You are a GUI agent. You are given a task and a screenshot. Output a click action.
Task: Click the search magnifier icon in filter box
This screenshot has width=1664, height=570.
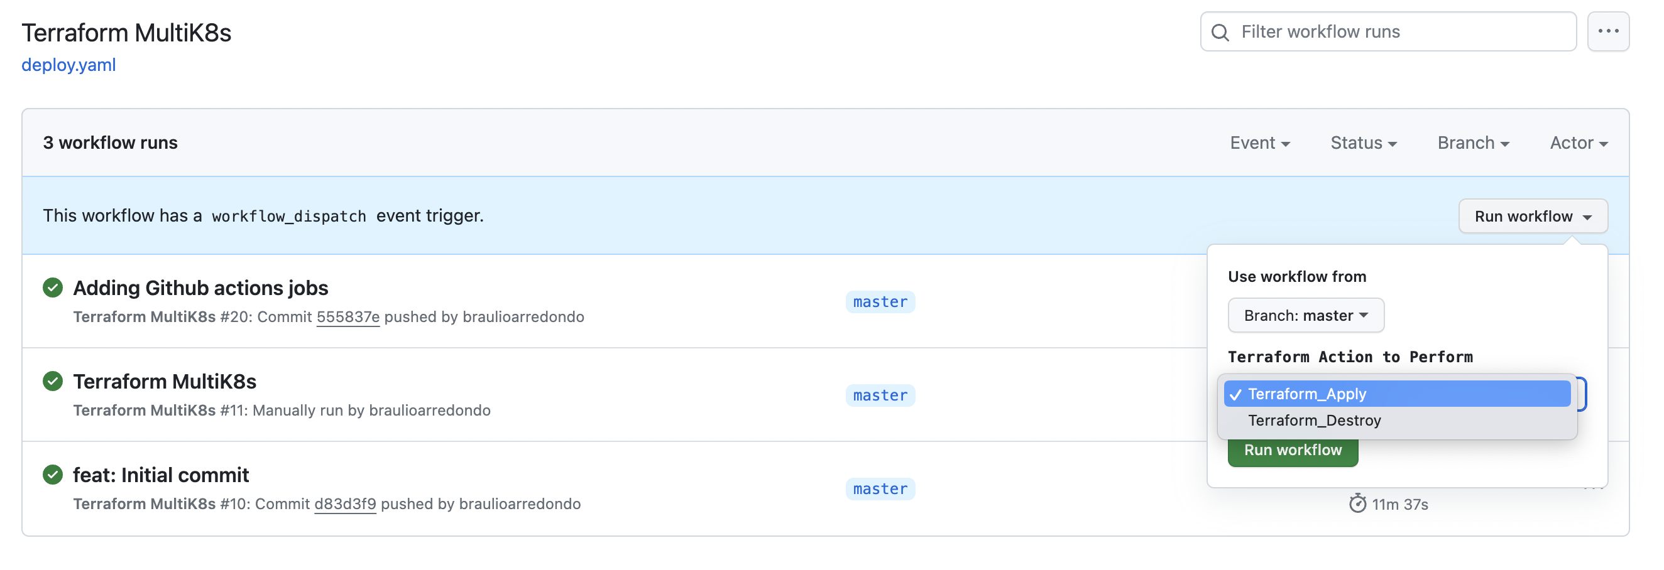click(x=1220, y=32)
